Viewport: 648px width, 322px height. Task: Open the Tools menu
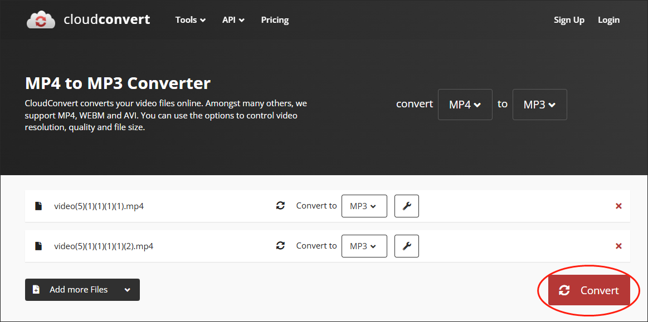point(191,20)
